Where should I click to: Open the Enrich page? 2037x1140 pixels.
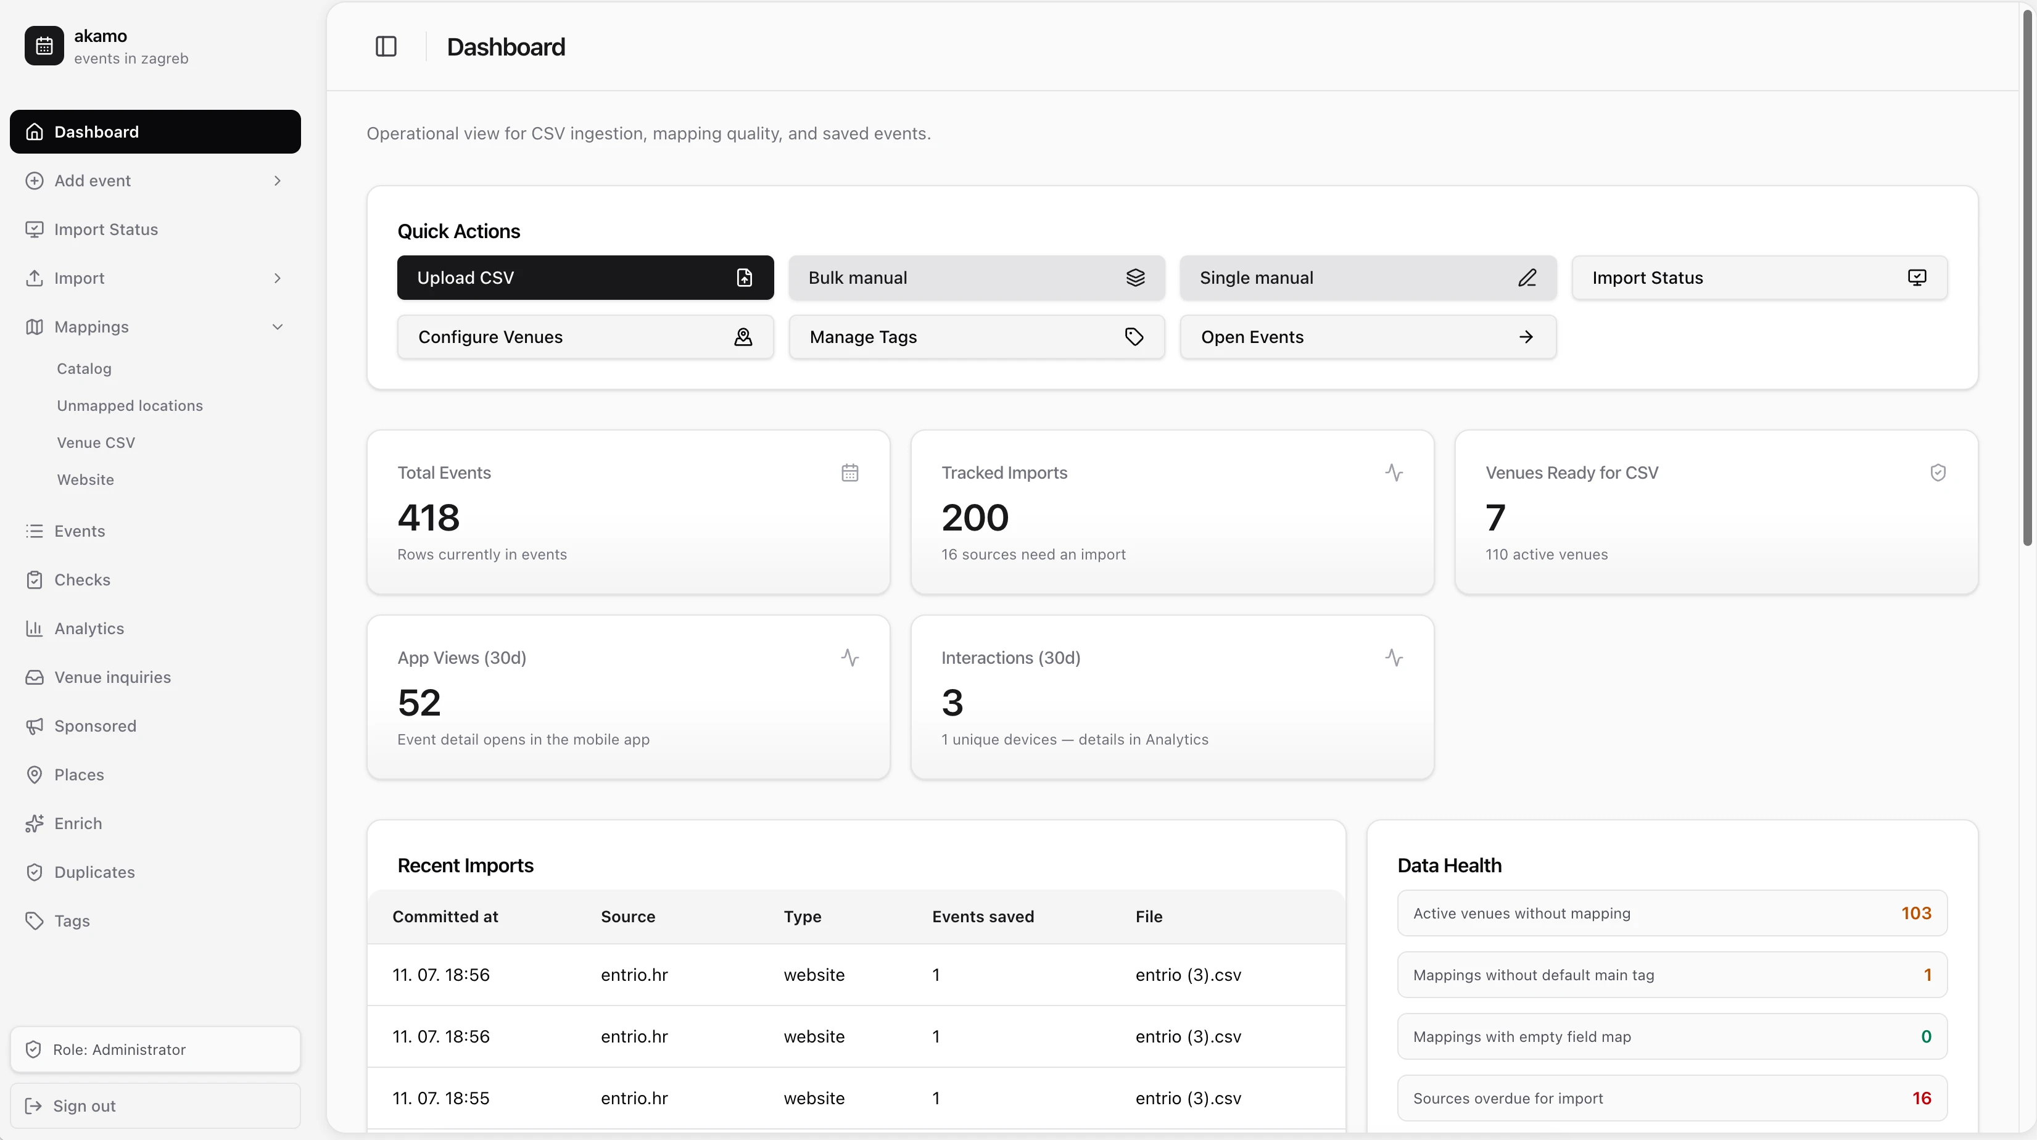[x=155, y=823]
